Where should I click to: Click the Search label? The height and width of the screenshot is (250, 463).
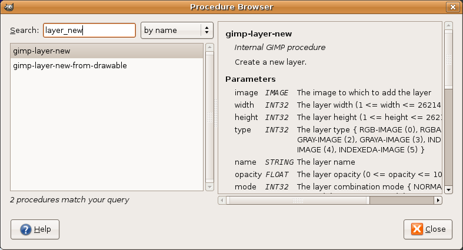pyautogui.click(x=25, y=31)
